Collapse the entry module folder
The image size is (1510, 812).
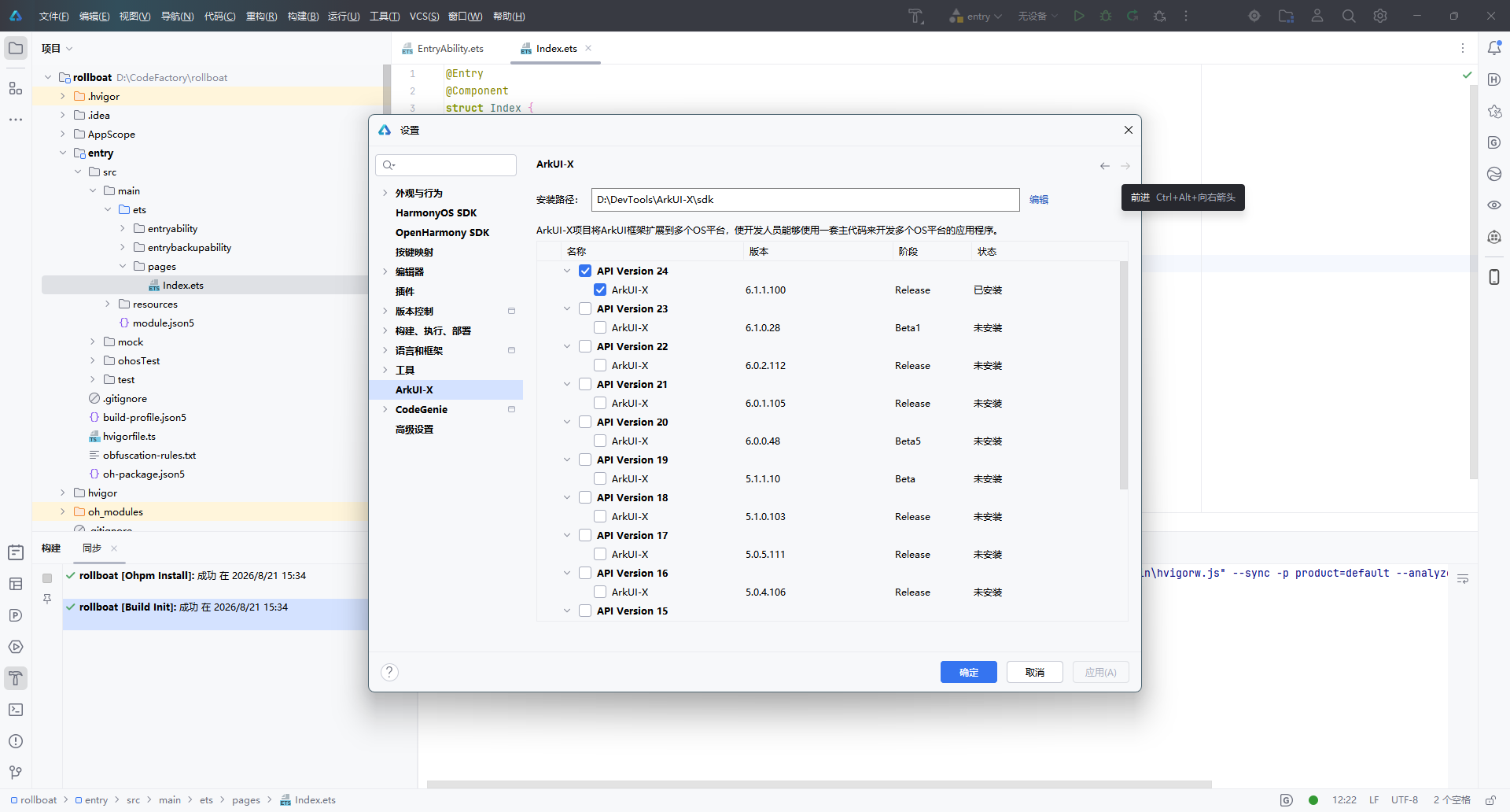pyautogui.click(x=63, y=153)
